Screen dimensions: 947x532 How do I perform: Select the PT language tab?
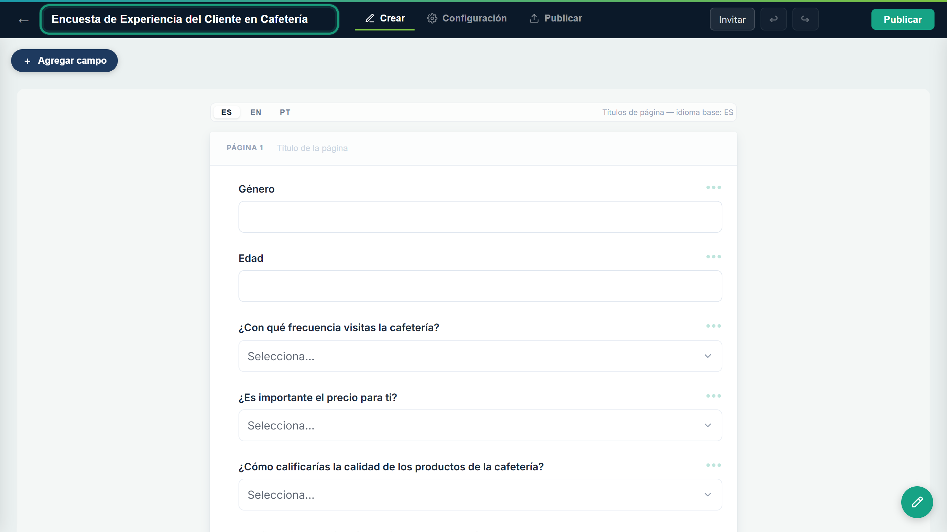285,113
